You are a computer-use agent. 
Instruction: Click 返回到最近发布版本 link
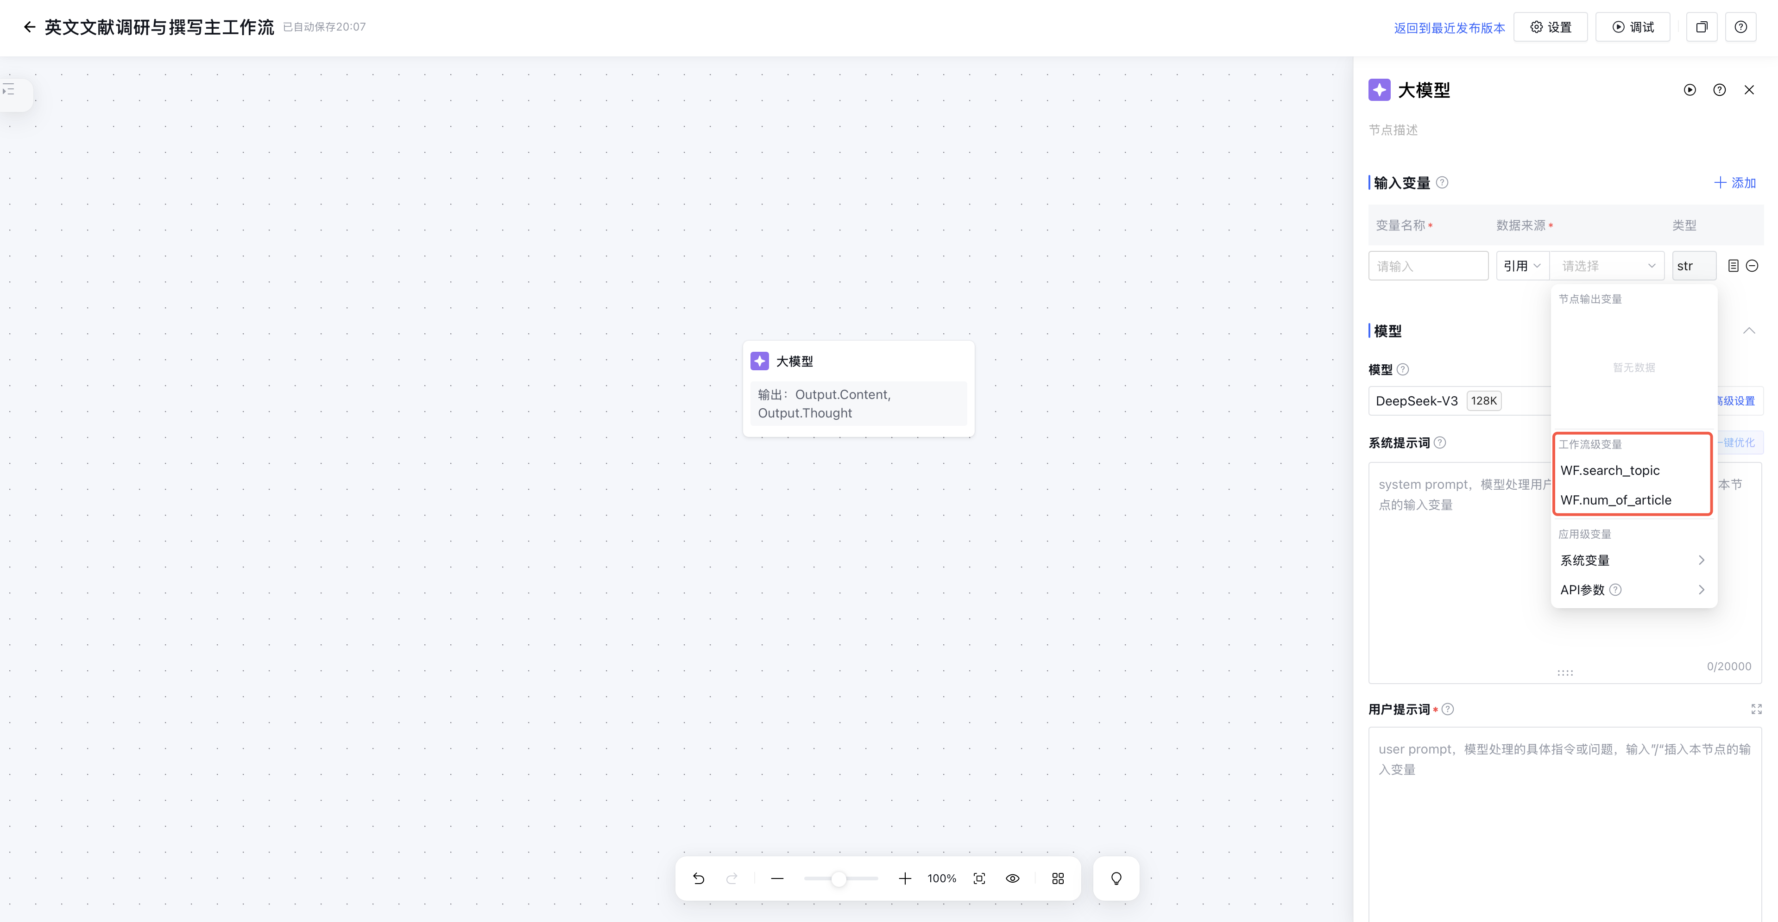click(1449, 28)
